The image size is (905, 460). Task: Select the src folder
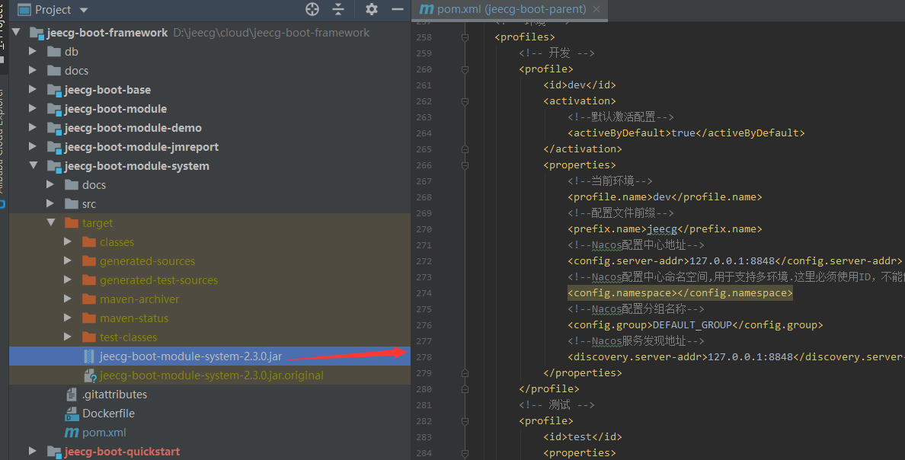89,204
